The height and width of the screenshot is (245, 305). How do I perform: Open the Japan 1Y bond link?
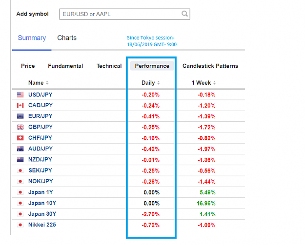tap(41, 192)
